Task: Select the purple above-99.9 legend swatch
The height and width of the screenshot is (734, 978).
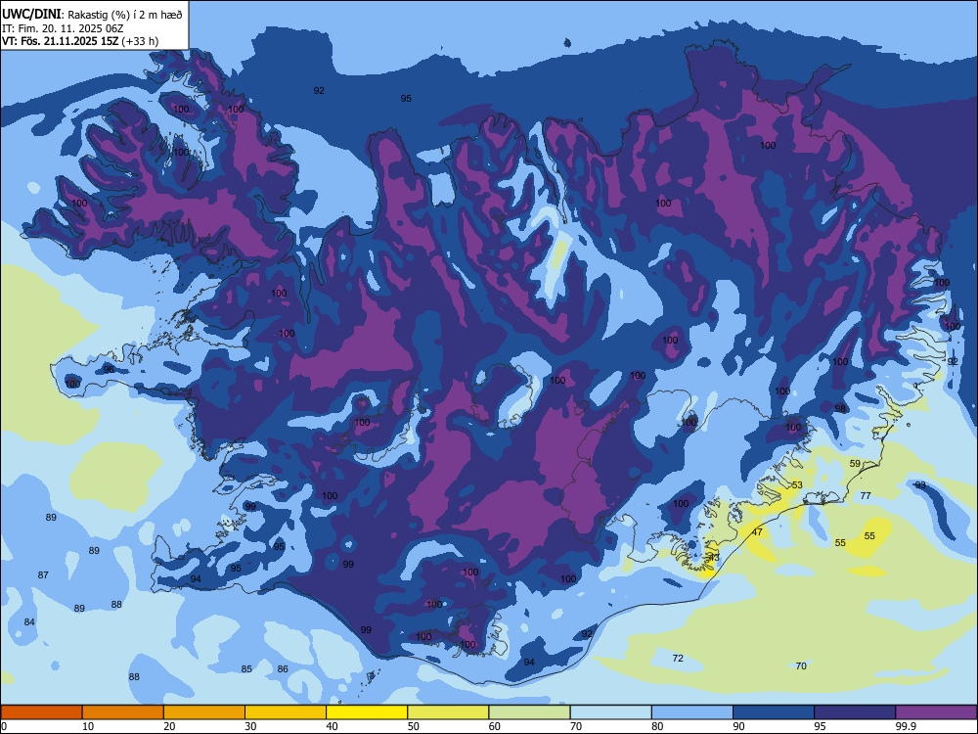Action: (x=936, y=712)
